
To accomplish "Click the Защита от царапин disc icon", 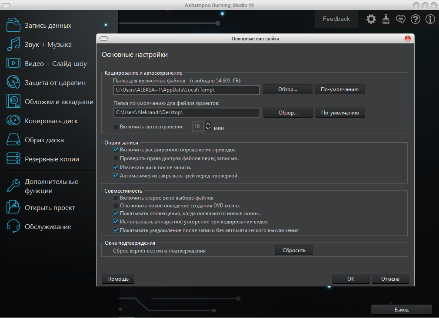I will (x=13, y=82).
